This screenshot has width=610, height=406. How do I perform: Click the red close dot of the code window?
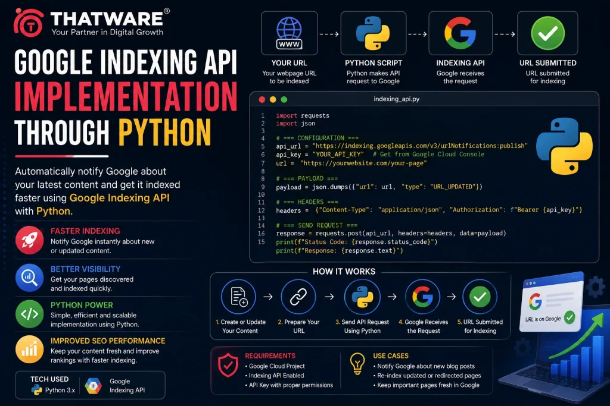click(262, 99)
